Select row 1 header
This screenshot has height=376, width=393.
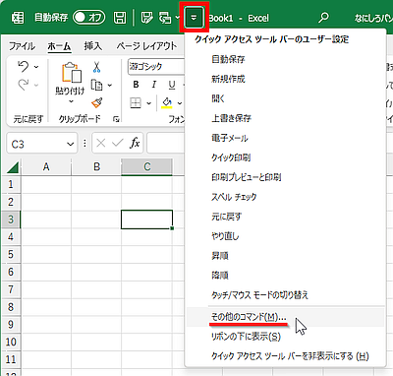tap(11, 184)
